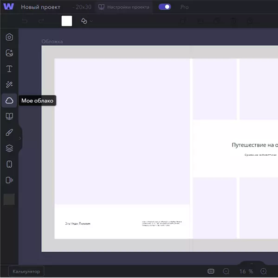Select front cover's lower left photo placeholder
Viewport: 278px width, 278px height.
[x=215, y=208]
